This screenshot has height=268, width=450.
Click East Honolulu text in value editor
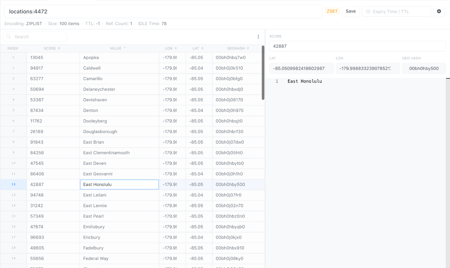coord(305,81)
